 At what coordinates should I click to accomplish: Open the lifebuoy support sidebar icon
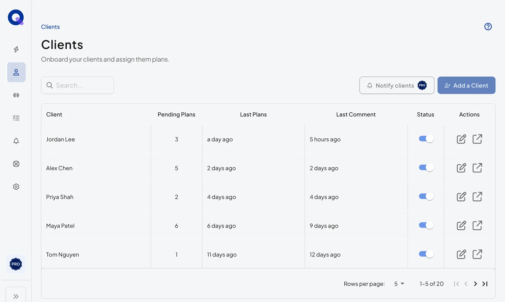tap(16, 164)
